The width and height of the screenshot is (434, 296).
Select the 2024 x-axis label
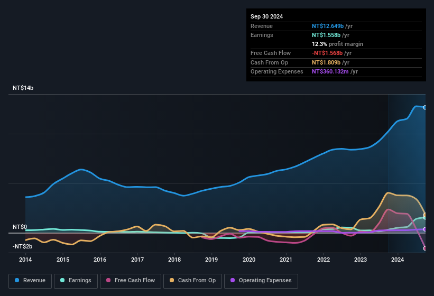(x=398, y=260)
